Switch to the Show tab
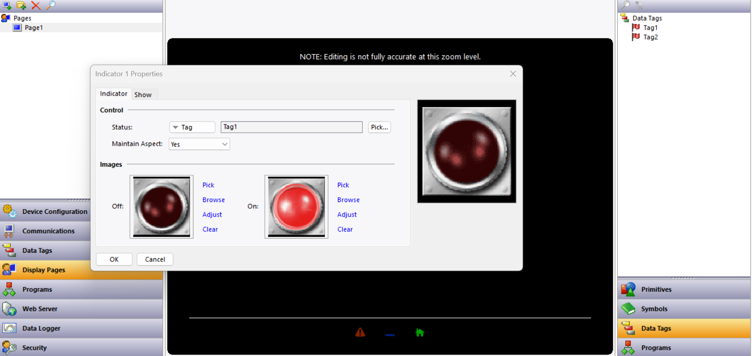Image resolution: width=752 pixels, height=356 pixels. click(143, 95)
